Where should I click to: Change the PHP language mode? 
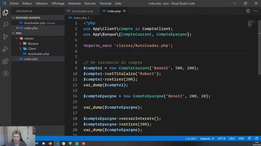[x=241, y=138]
